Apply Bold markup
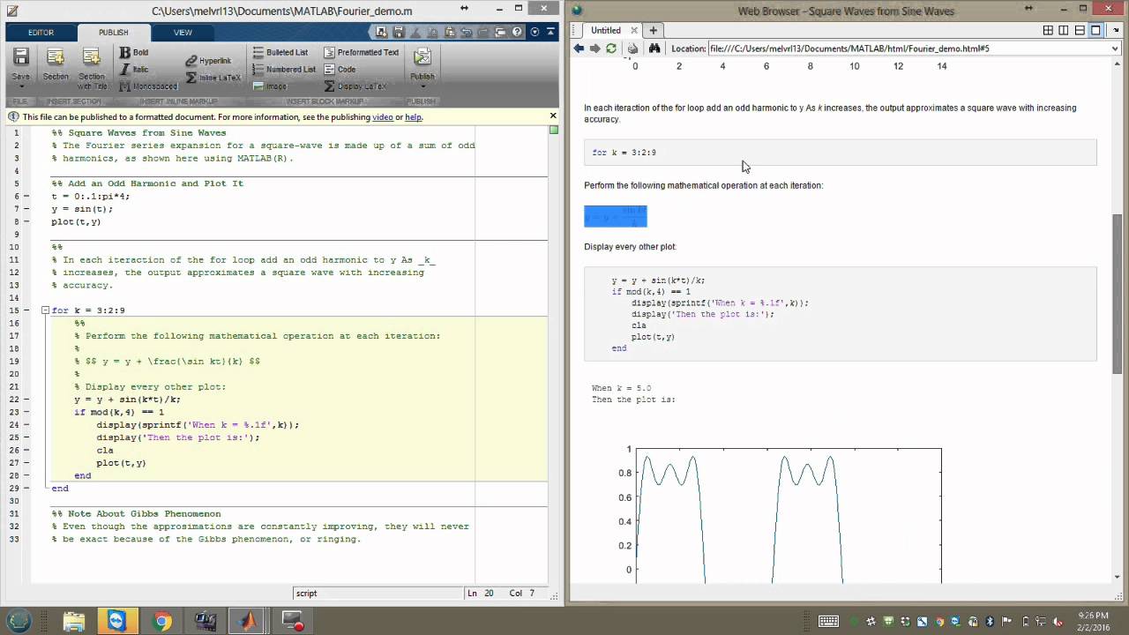Screen dimensions: 1129x635 click(x=133, y=53)
